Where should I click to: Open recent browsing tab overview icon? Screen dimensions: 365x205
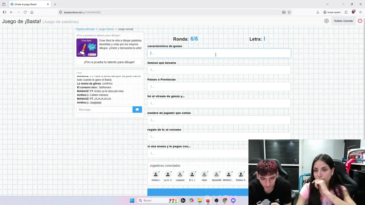[4, 4]
